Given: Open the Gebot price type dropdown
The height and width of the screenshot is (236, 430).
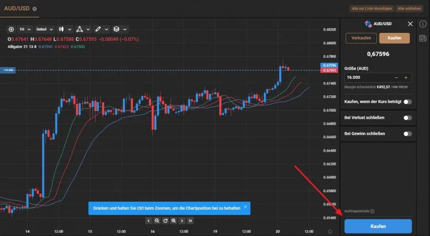Looking at the screenshot, I should coord(44,29).
